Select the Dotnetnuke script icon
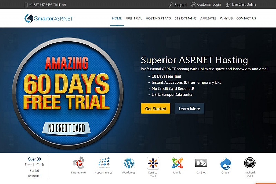The width and height of the screenshot is (276, 184). [x=79, y=163]
